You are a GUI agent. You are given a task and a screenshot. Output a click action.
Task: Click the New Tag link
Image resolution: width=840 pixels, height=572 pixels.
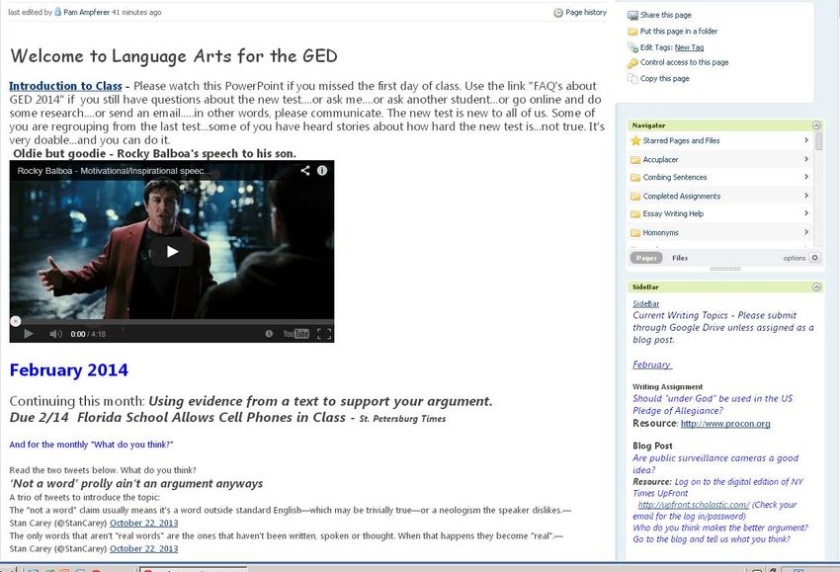(689, 47)
